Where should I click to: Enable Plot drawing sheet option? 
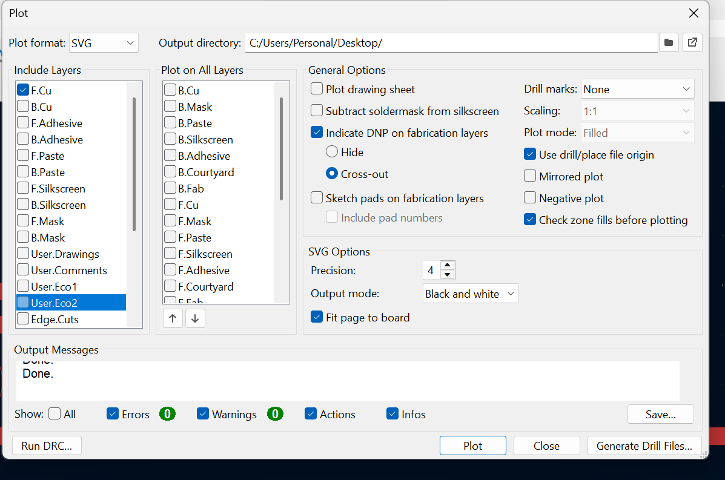click(316, 88)
